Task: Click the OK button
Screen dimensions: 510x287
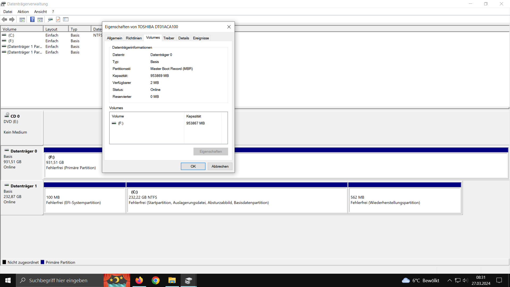Action: click(x=193, y=166)
